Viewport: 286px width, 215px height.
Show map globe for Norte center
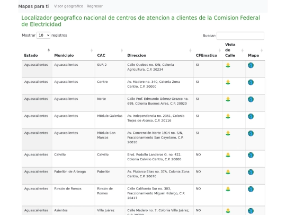coord(251,99)
